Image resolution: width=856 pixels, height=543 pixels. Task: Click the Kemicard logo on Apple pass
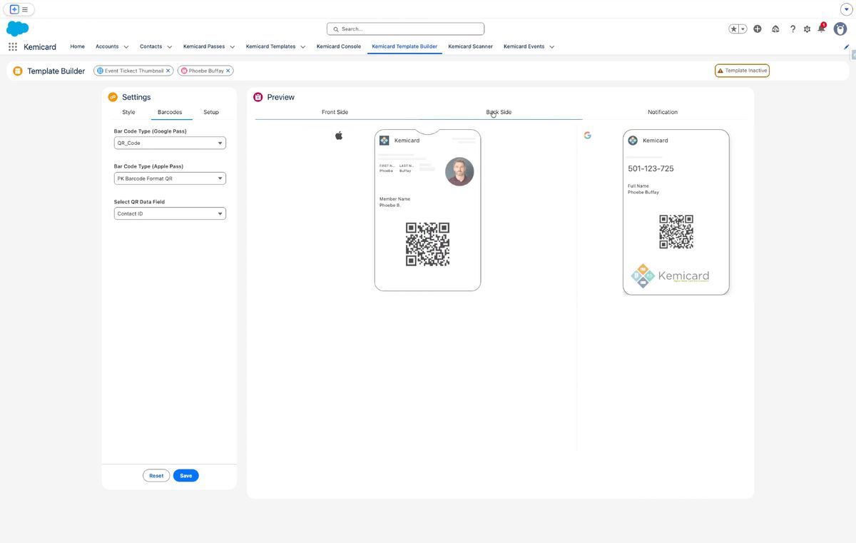tap(384, 141)
